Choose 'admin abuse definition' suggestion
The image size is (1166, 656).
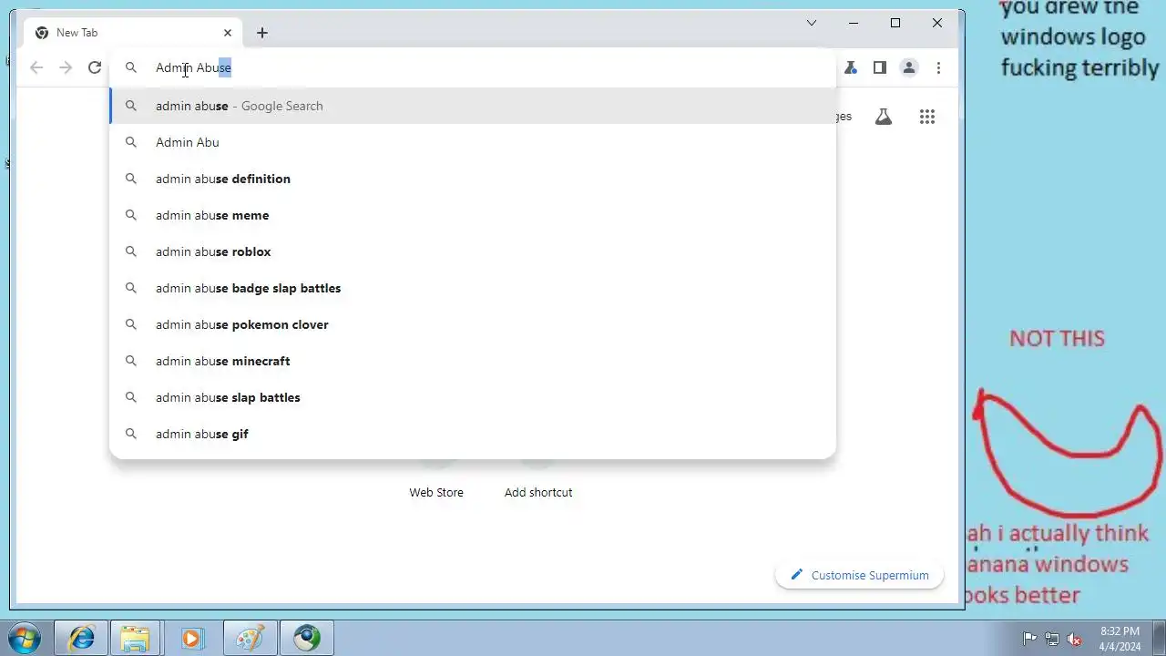tap(473, 179)
